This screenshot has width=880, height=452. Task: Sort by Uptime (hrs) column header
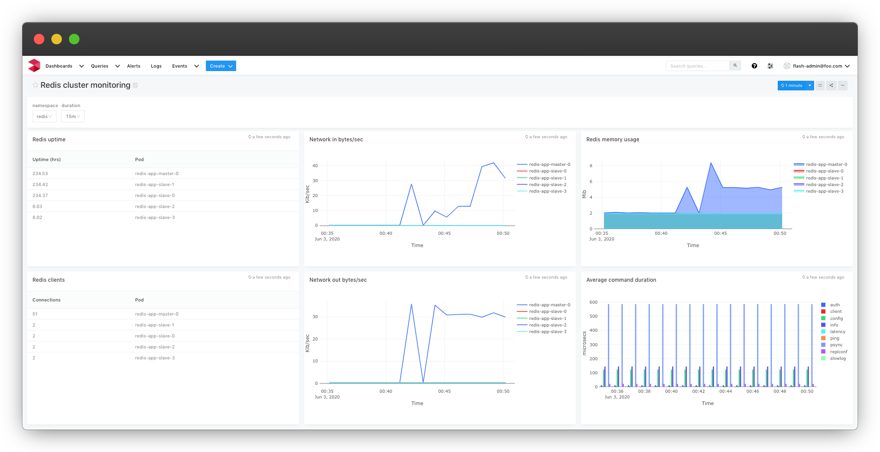coord(47,160)
